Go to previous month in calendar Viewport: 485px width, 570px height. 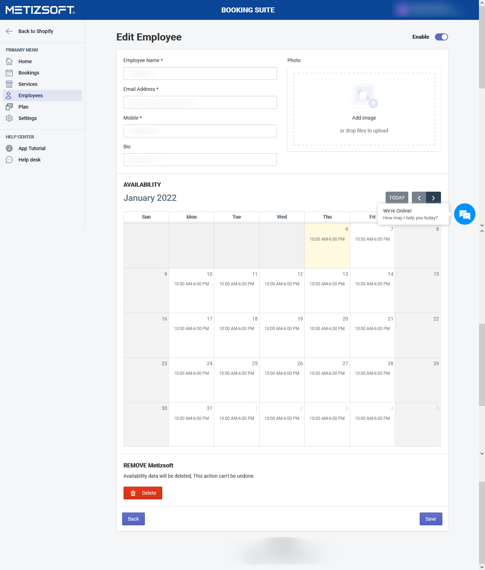click(419, 198)
